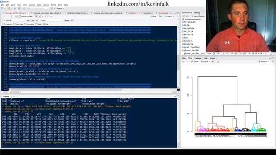This screenshot has width=276, height=155.
Task: Open the (Untitled) section navigator dropdown
Action: click(x=16, y=92)
